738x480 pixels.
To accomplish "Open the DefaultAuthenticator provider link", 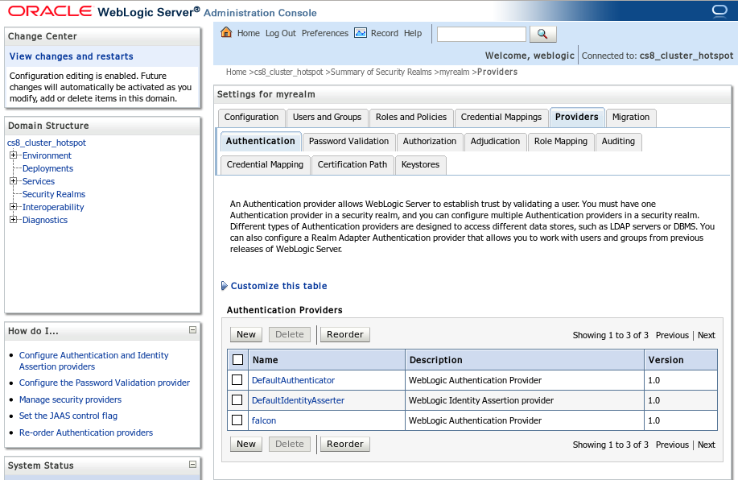I will (293, 380).
